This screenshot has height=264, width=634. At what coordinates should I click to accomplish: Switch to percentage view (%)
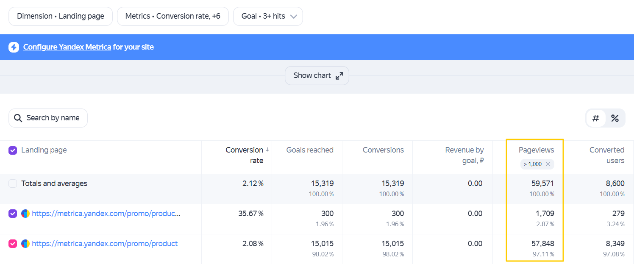click(x=615, y=118)
